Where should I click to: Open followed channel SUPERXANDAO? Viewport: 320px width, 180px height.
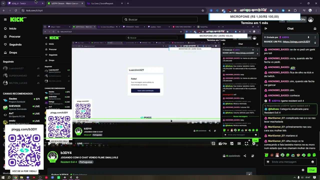coord(21,75)
